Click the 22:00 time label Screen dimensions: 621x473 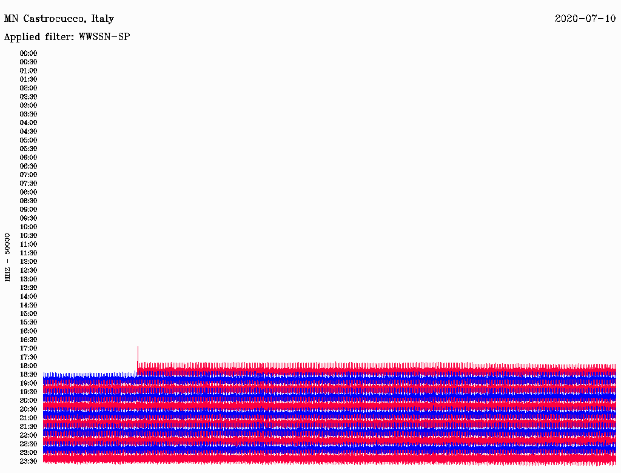[x=29, y=435]
